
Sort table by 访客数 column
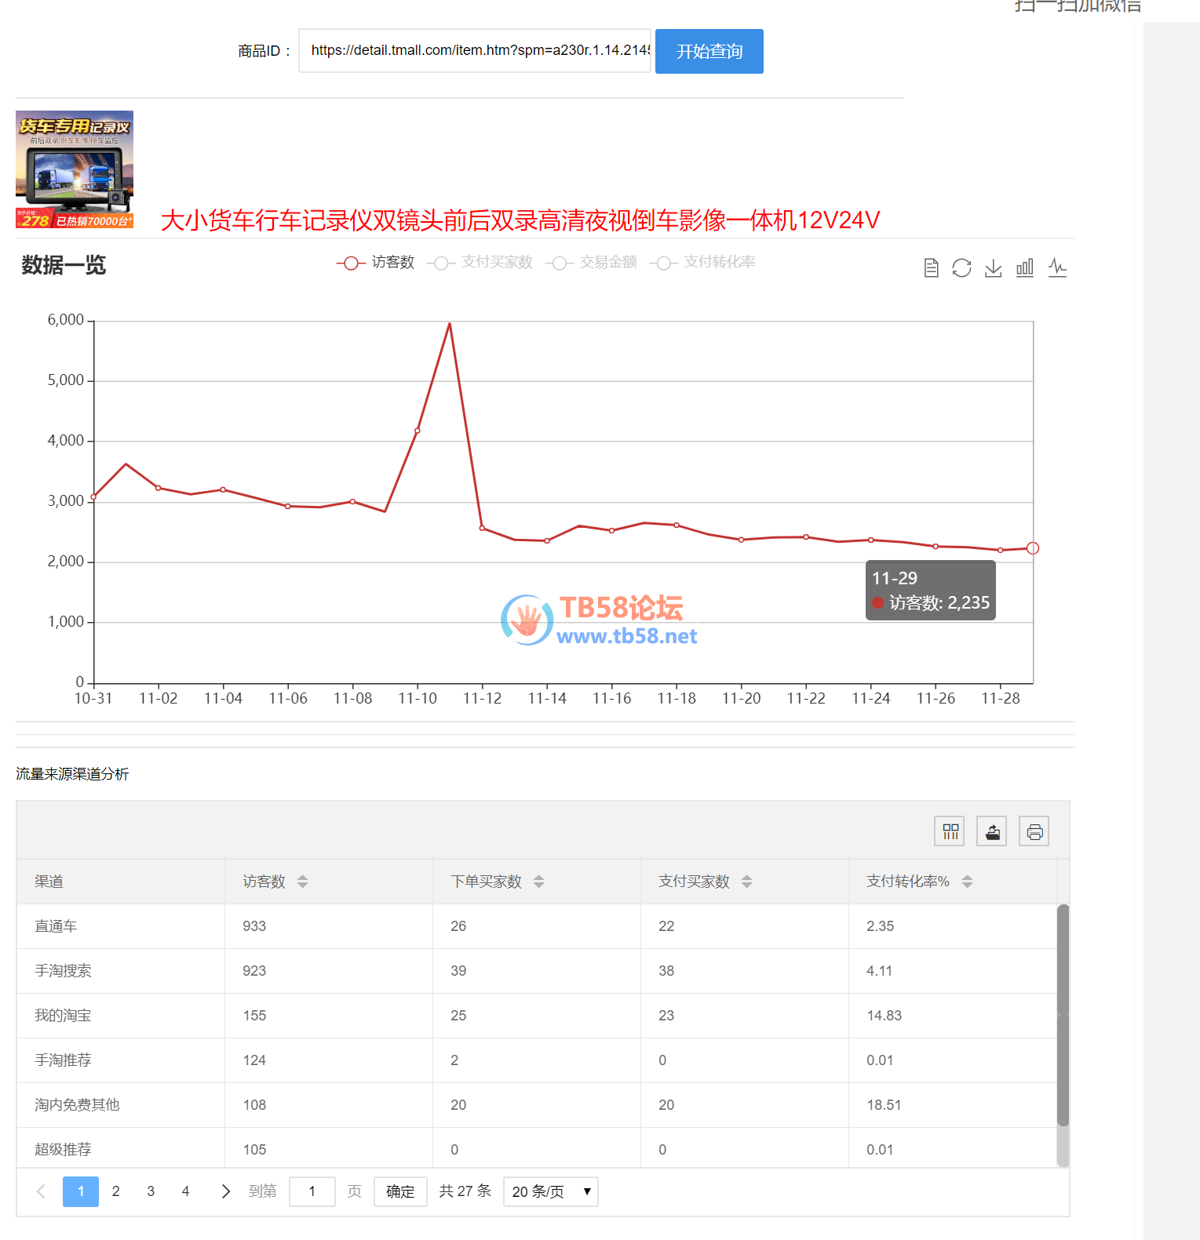pos(302,882)
